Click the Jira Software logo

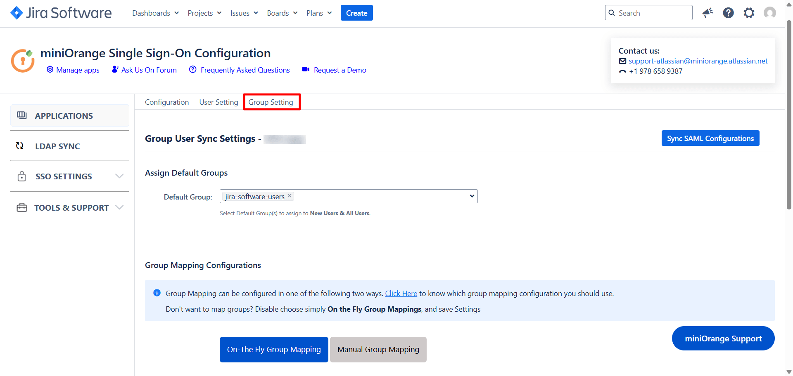61,13
